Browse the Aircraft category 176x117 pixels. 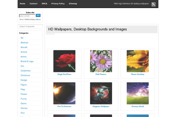tap(24, 47)
